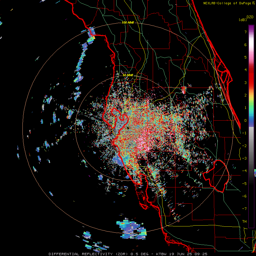The width and height of the screenshot is (256, 256).
Task: Click the -5 value on the scale
Action: click(x=244, y=184)
